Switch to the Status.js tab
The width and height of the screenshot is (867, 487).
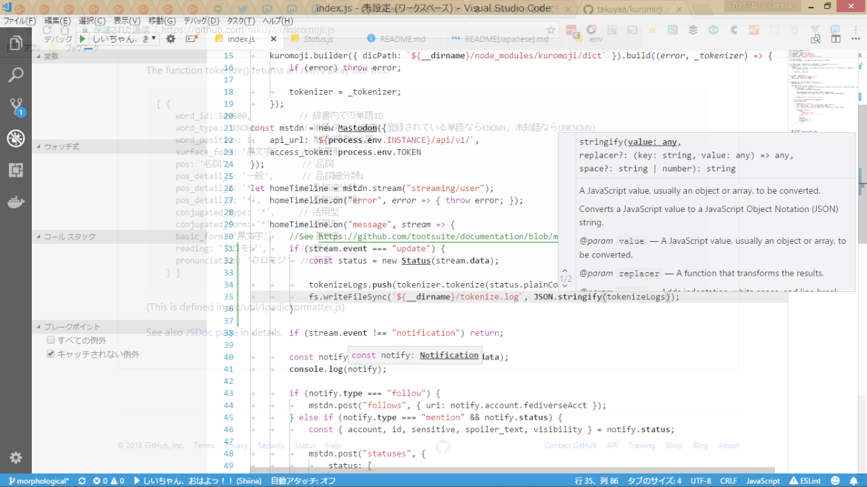(318, 39)
